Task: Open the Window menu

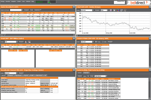Action: pyautogui.click(x=28, y=2)
